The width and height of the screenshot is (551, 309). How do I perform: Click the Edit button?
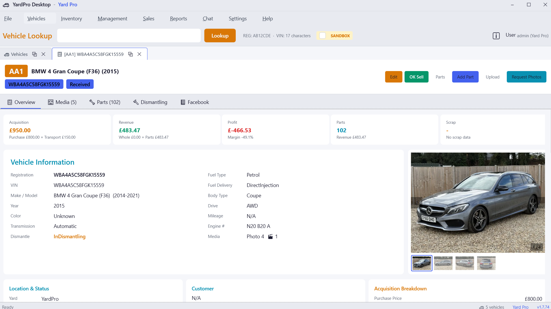click(x=394, y=77)
